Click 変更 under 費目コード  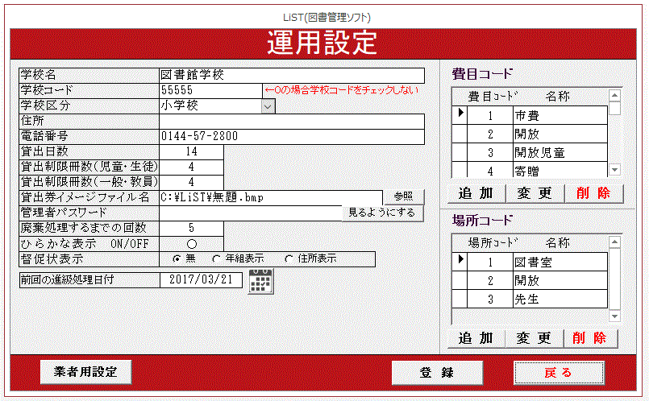click(x=535, y=193)
